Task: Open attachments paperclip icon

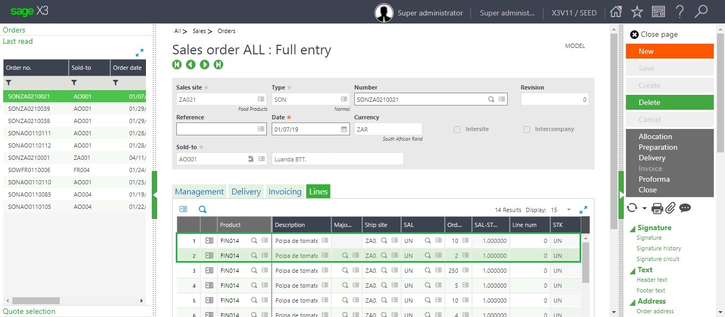Action: click(671, 208)
